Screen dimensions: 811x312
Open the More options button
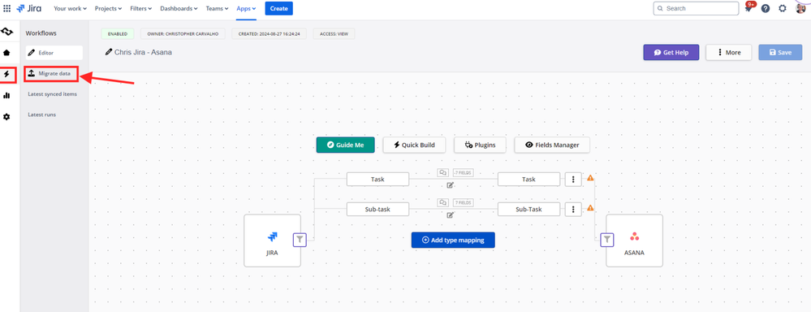pos(729,52)
